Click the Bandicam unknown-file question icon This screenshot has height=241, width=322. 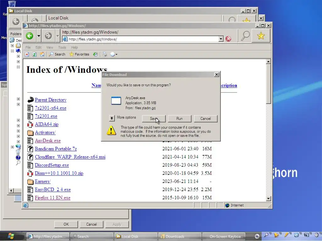30,149
